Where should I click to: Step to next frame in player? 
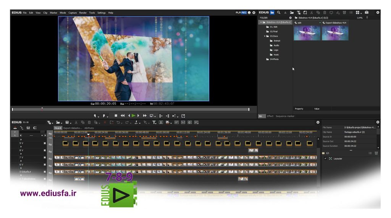[x=138, y=116]
